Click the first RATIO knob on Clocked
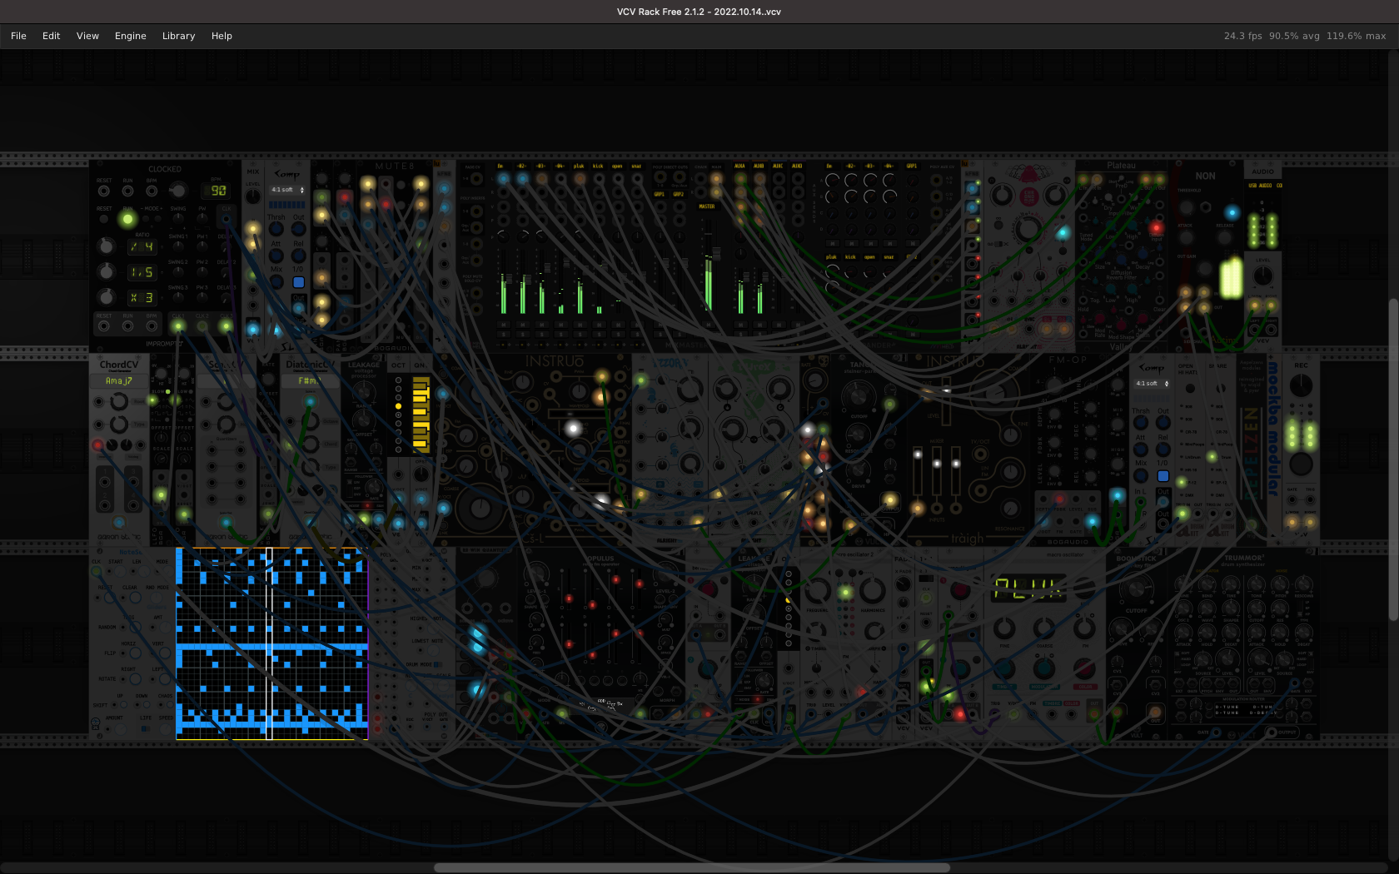This screenshot has height=874, width=1399. pyautogui.click(x=106, y=246)
